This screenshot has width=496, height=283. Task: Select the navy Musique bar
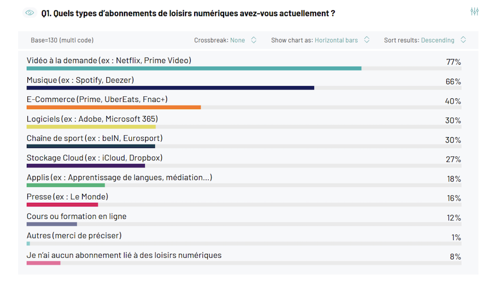(x=170, y=88)
